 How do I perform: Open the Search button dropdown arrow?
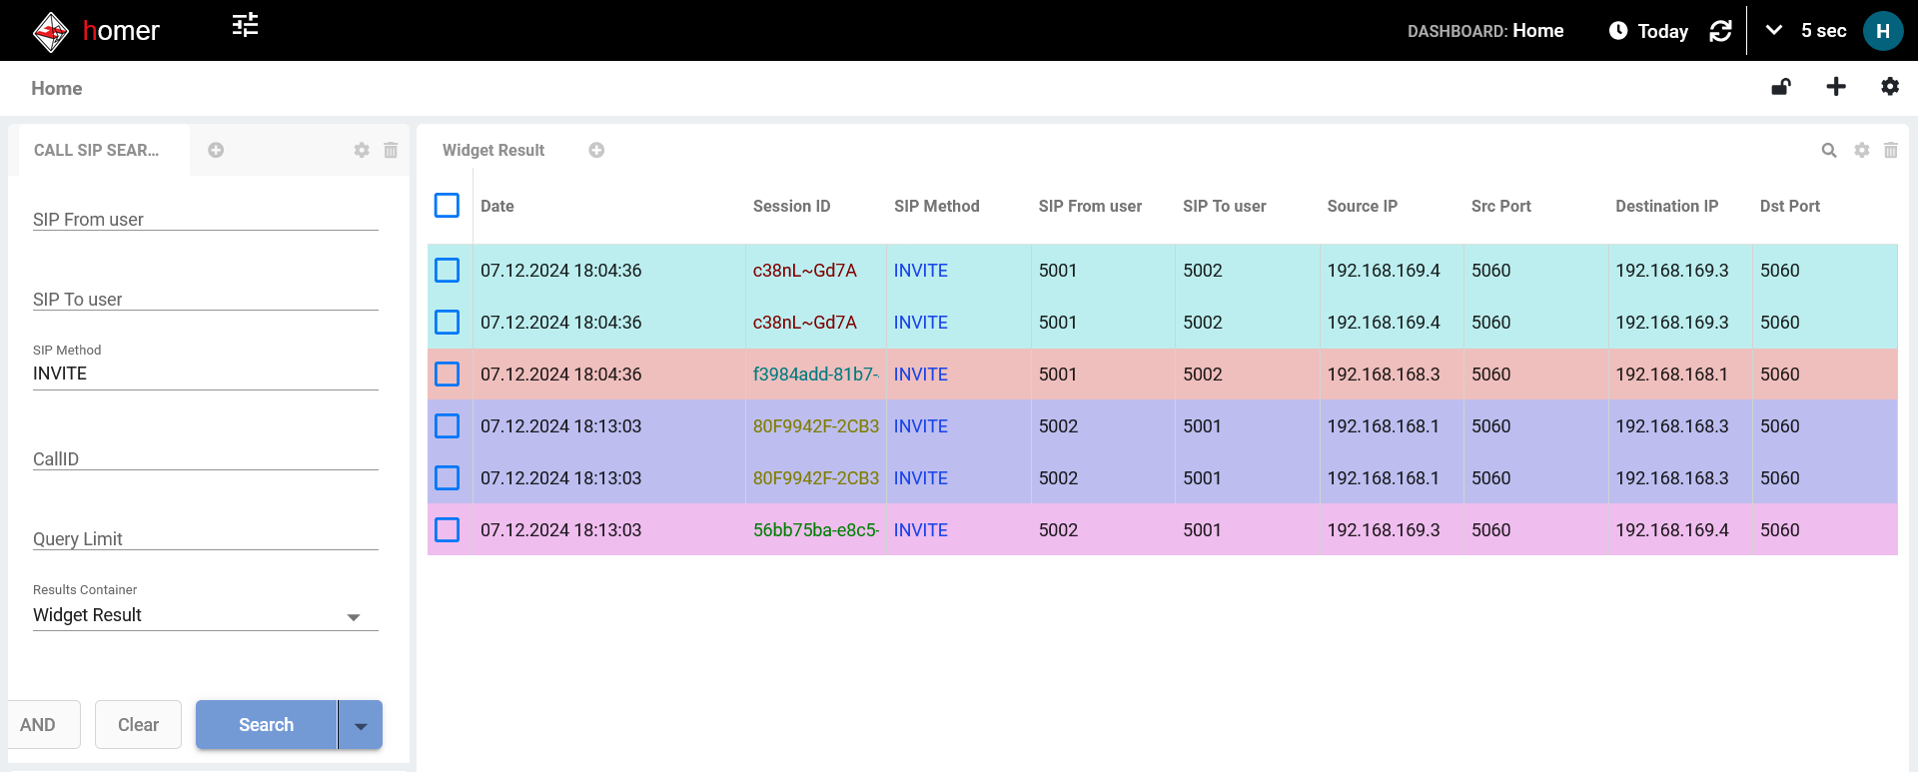[361, 726]
